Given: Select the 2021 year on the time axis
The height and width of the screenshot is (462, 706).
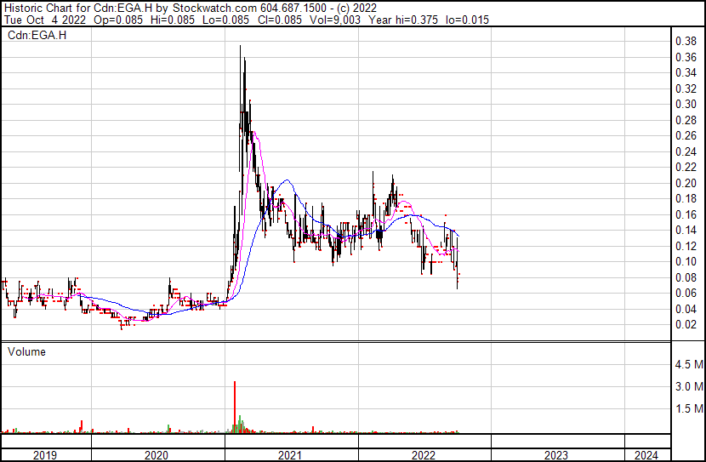Looking at the screenshot, I should 291,455.
